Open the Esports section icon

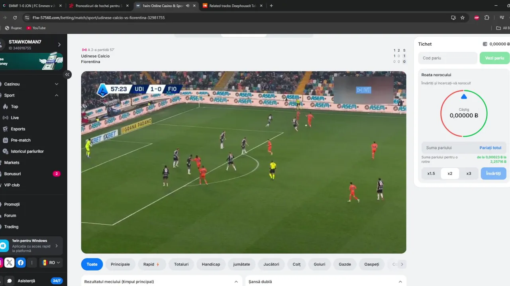point(5,129)
